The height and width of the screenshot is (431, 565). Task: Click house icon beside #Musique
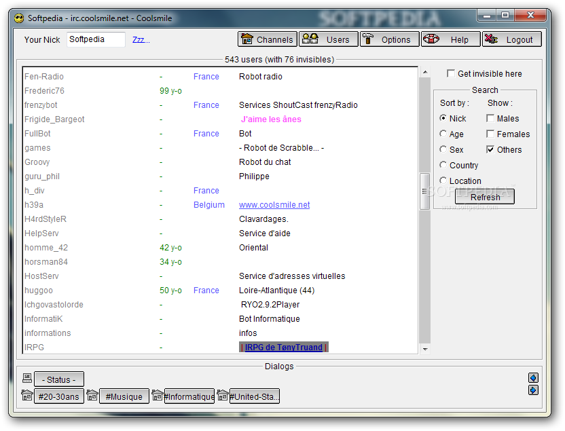coord(92,395)
